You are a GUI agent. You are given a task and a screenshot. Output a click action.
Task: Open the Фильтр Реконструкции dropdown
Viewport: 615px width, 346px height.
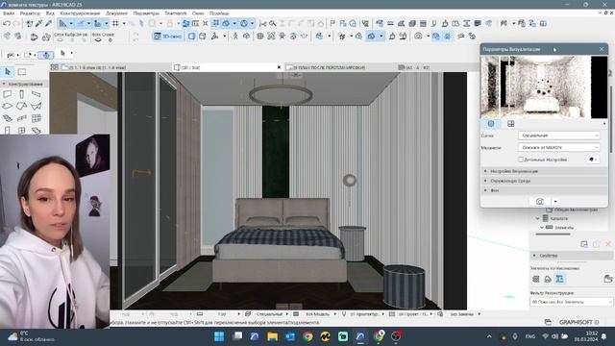click(x=571, y=302)
